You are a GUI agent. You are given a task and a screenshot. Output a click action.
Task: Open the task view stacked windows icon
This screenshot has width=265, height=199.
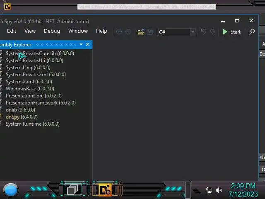tap(72, 189)
